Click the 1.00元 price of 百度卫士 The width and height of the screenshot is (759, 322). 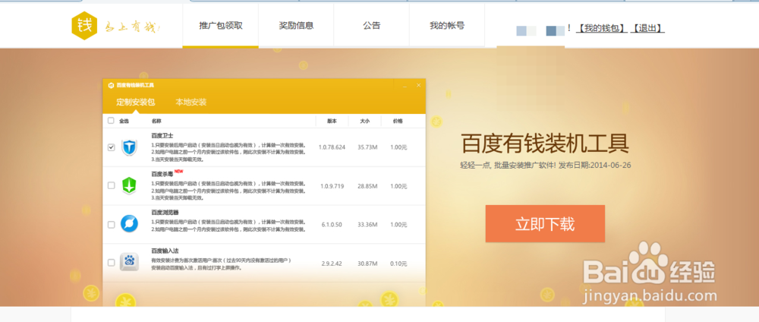coord(398,147)
